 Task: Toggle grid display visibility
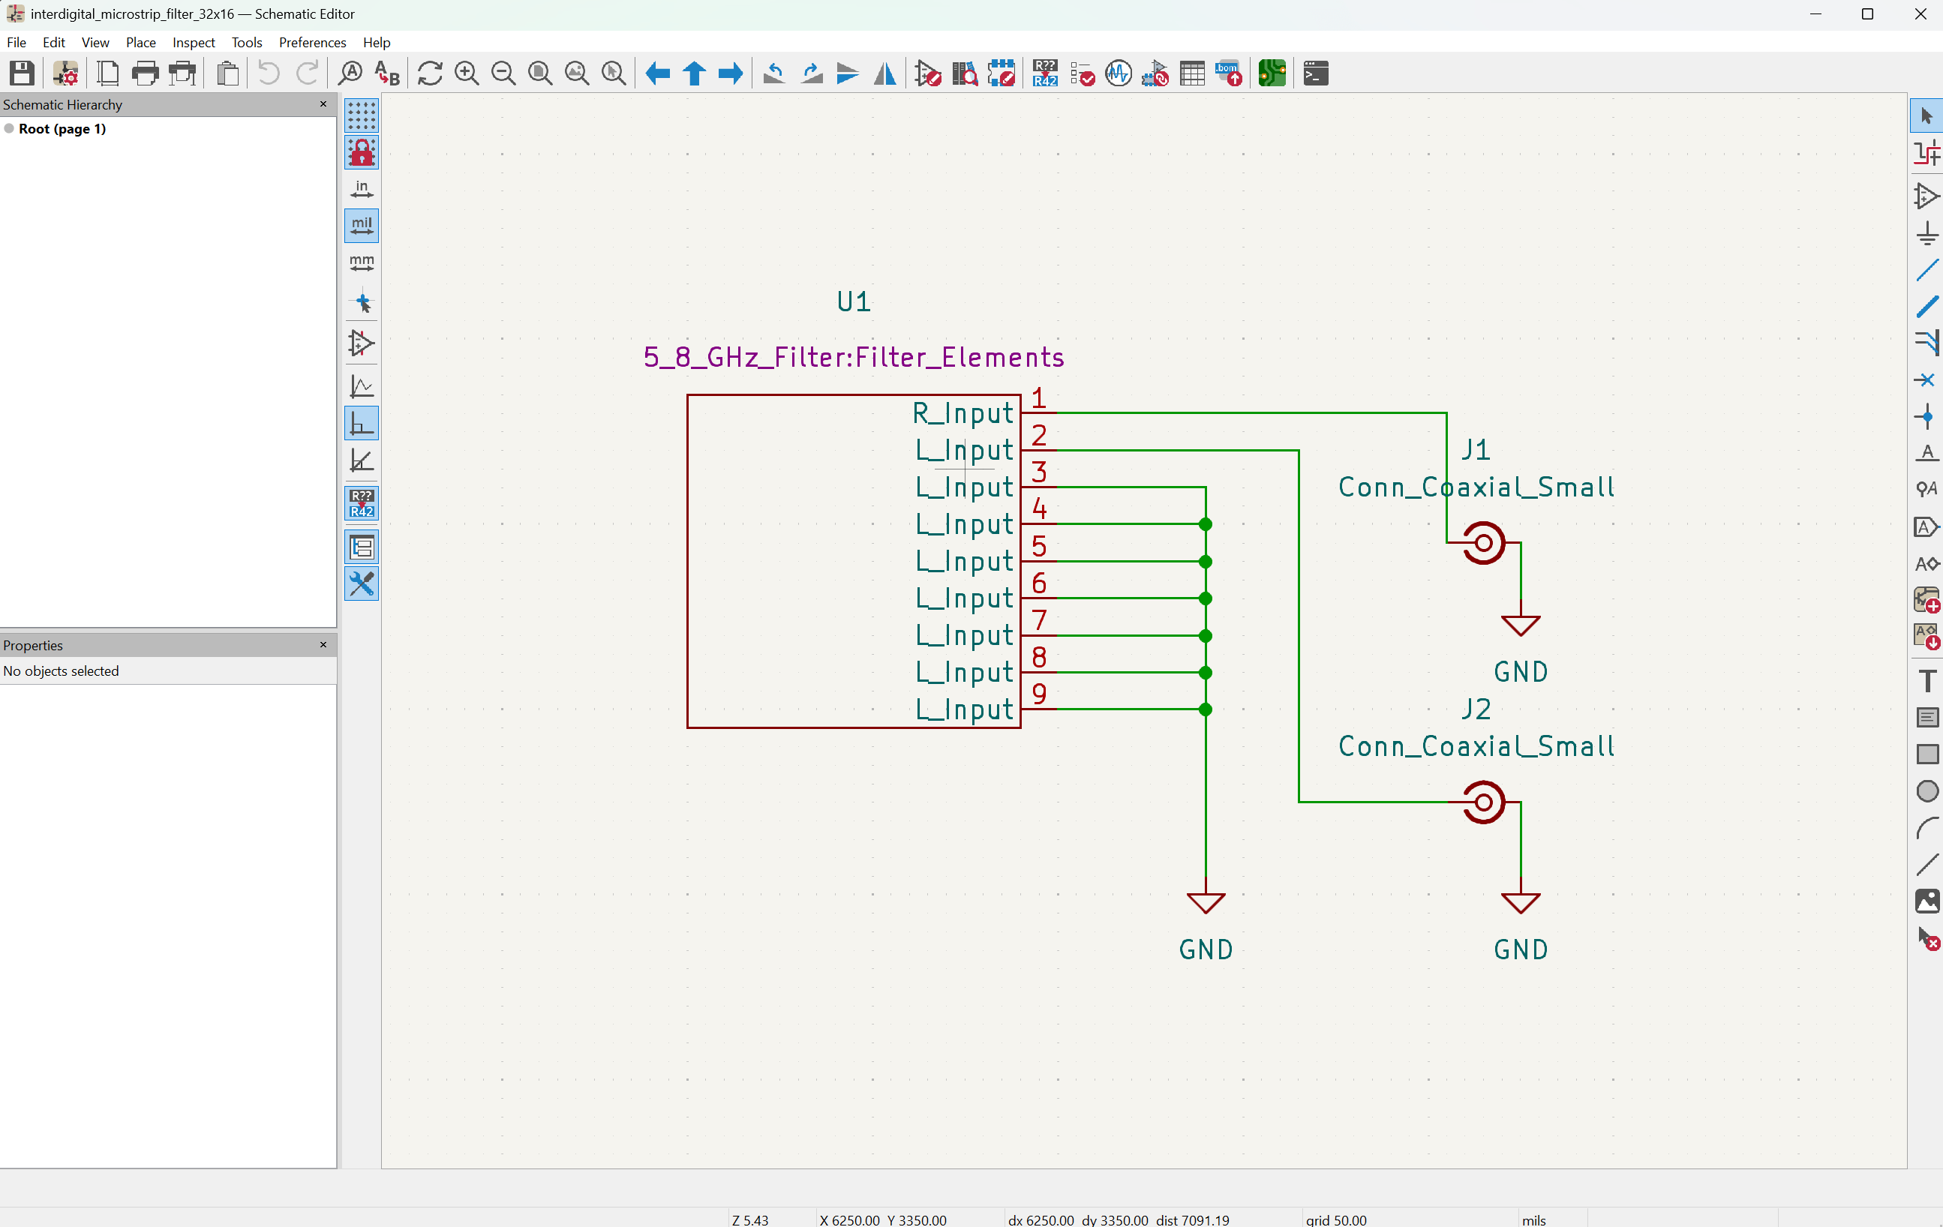[x=362, y=116]
